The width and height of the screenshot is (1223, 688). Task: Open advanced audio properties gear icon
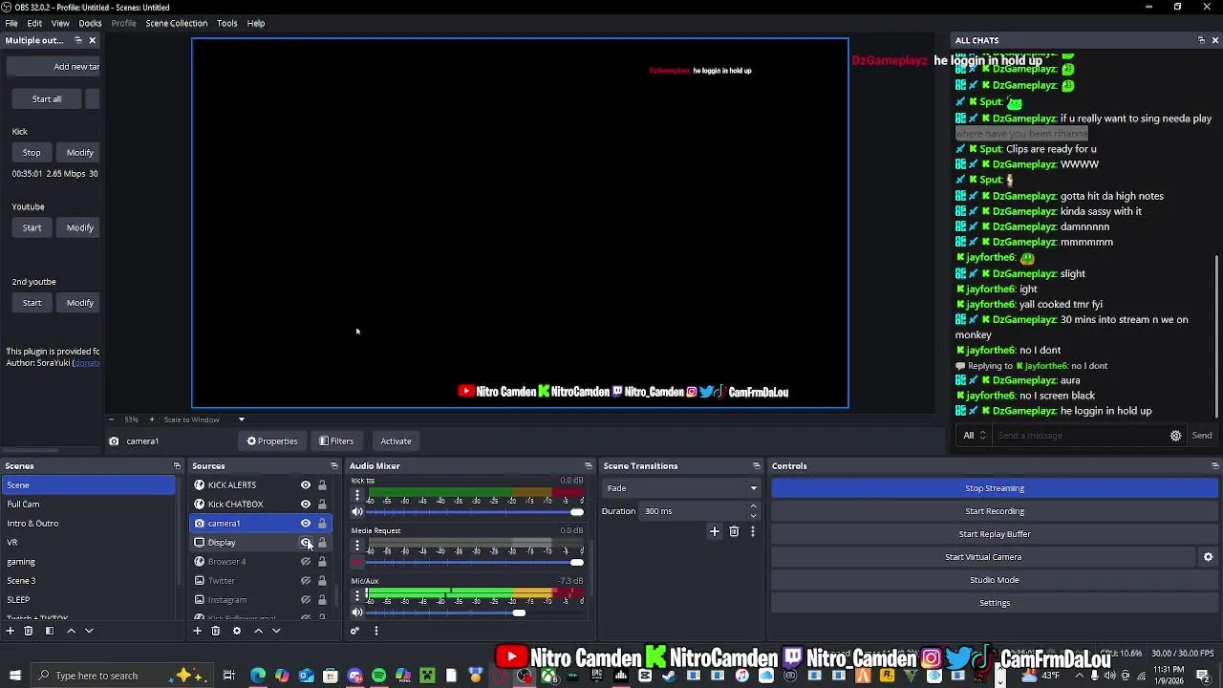tap(354, 631)
